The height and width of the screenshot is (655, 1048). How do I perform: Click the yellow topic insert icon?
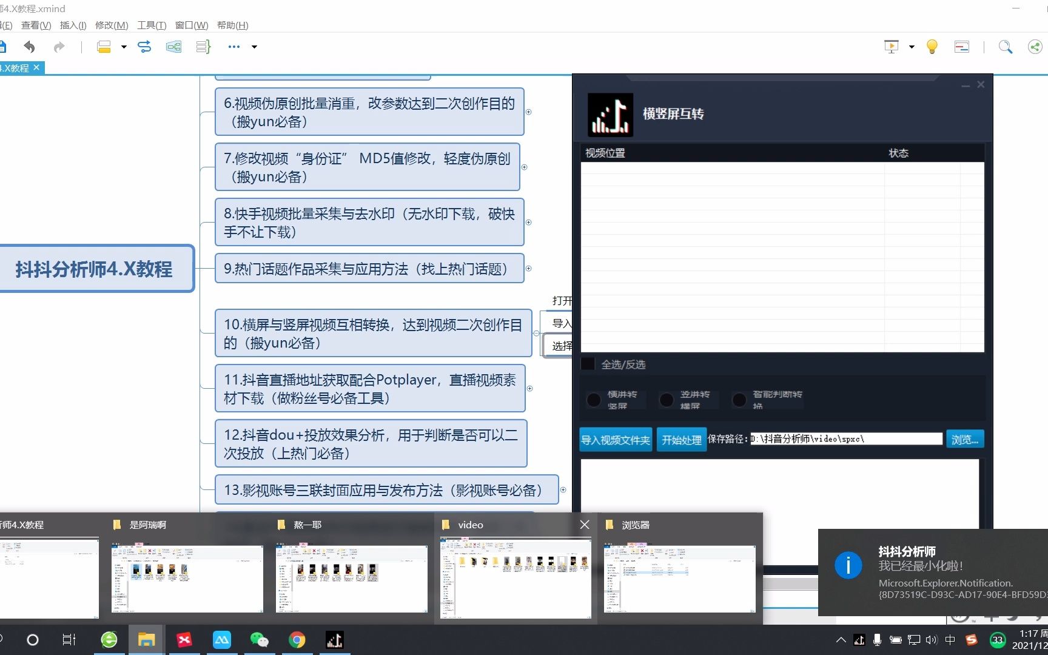[x=104, y=47]
